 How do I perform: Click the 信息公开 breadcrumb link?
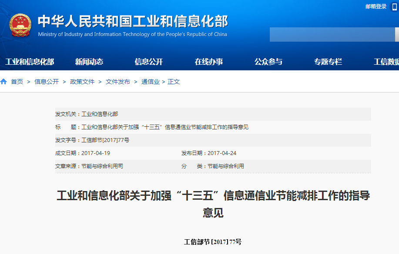[x=47, y=82]
